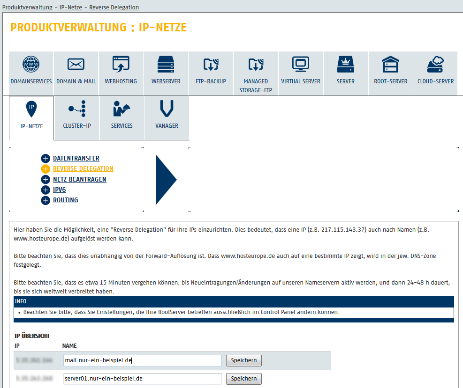Switch to the VIRTUAL SERVER tab label
This screenshot has width=463, height=388.
(x=301, y=81)
